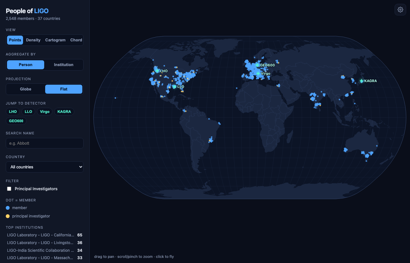The width and height of the screenshot is (410, 263).
Task: Select LIGO Laboratory - LIGO - Livingston institution row
Action: 45,243
